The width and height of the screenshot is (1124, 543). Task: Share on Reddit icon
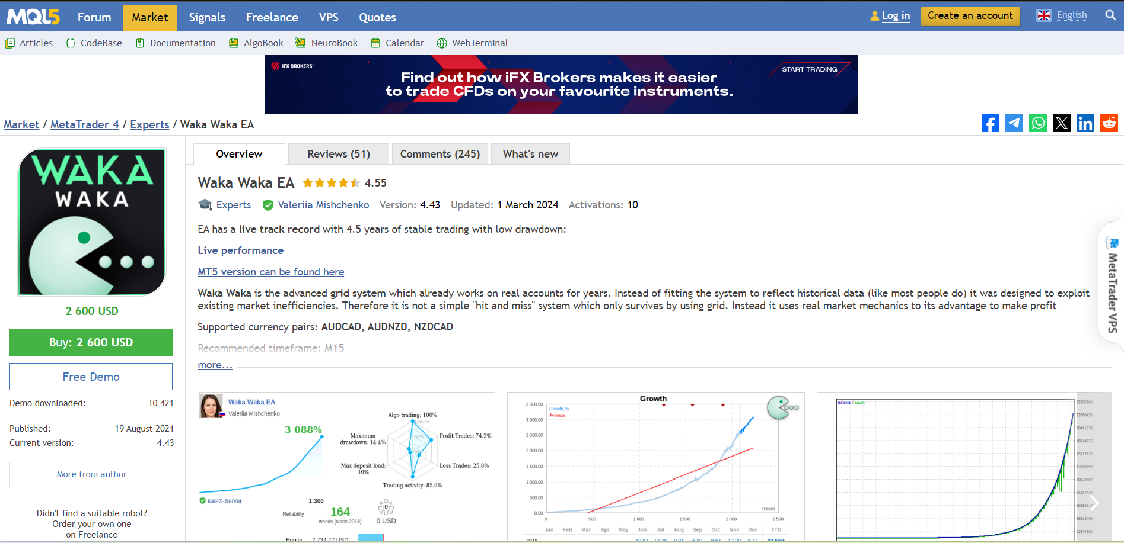coord(1109,123)
